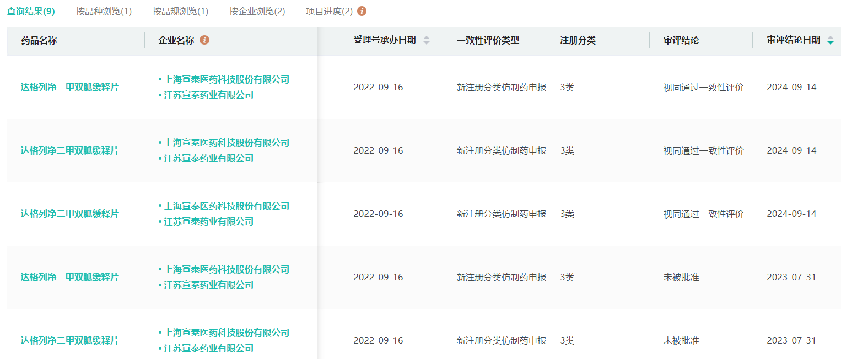Click the 药品名称 column header
This screenshot has height=359, width=841.
(x=39, y=40)
